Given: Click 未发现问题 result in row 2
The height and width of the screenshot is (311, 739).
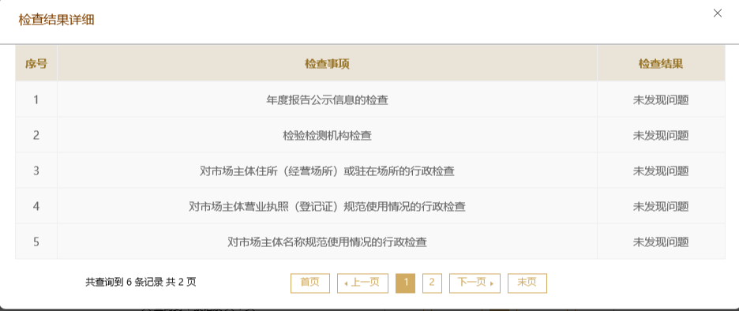Looking at the screenshot, I should point(661,136).
